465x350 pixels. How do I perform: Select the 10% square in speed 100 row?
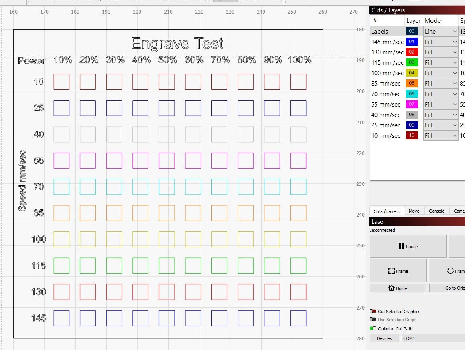pyautogui.click(x=61, y=239)
